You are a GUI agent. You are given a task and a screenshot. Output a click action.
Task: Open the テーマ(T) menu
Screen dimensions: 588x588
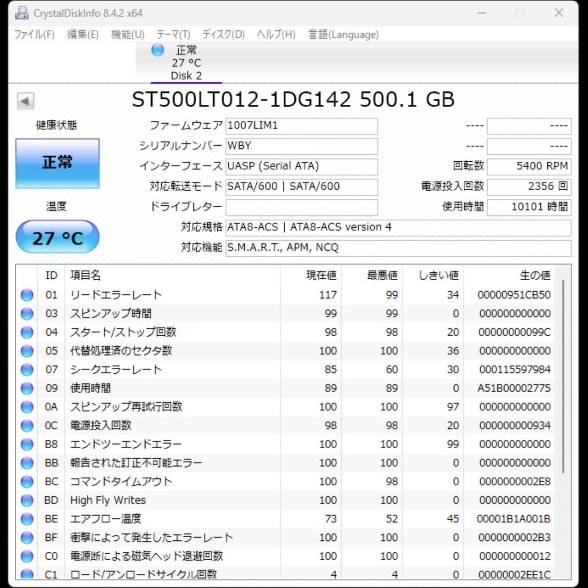[x=173, y=34]
